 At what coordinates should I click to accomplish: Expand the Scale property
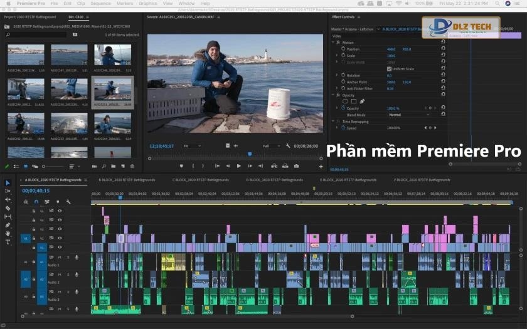(337, 55)
